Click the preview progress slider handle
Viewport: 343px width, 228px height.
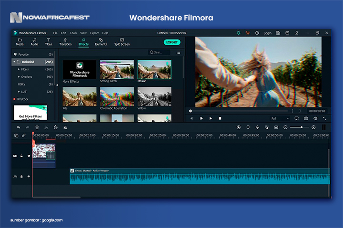190,111
